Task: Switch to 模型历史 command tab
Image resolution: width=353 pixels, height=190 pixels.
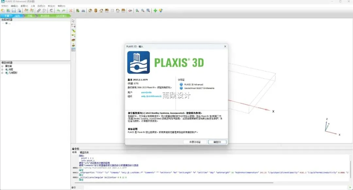Action: (84, 152)
